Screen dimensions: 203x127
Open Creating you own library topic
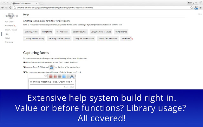34,38
